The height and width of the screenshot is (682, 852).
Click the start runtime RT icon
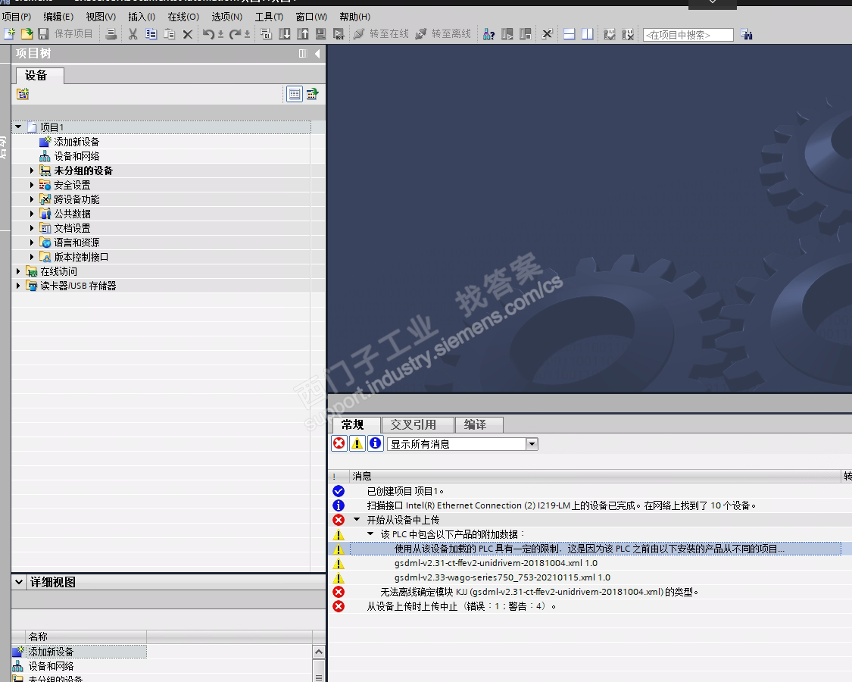[x=339, y=34]
